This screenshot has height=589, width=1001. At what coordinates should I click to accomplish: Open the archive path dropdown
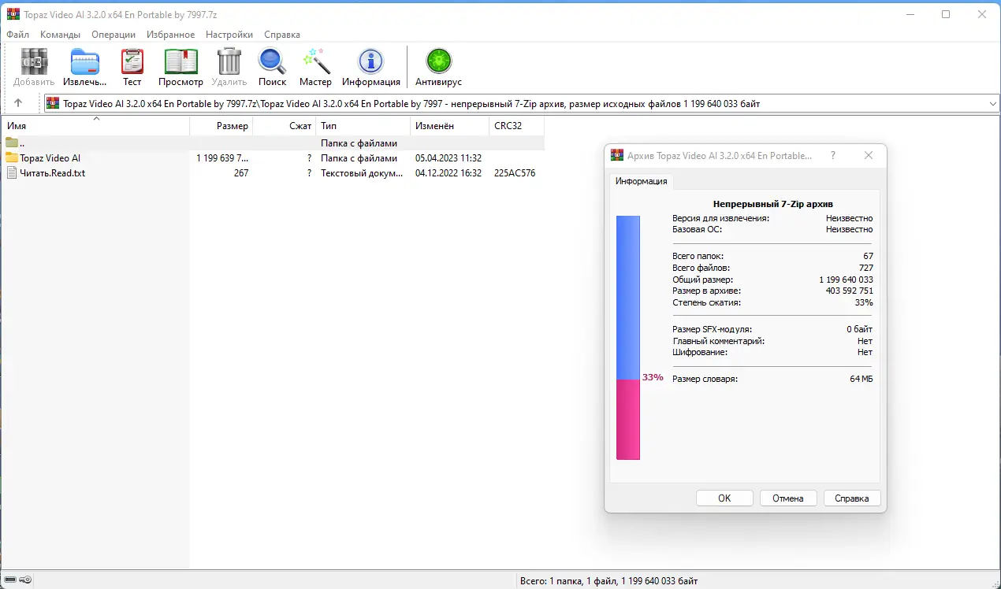992,102
